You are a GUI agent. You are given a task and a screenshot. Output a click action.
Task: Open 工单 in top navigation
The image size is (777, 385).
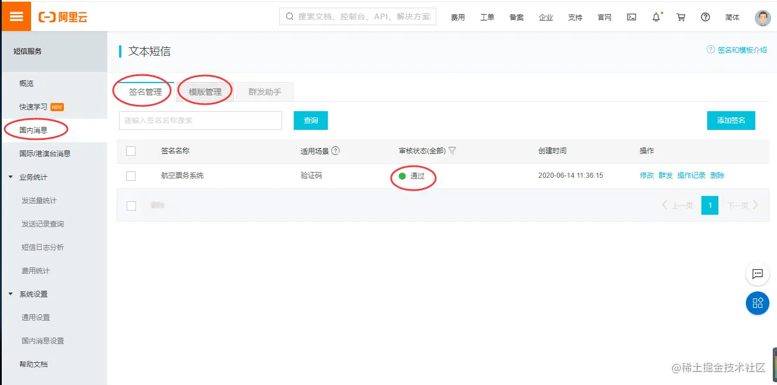(487, 18)
